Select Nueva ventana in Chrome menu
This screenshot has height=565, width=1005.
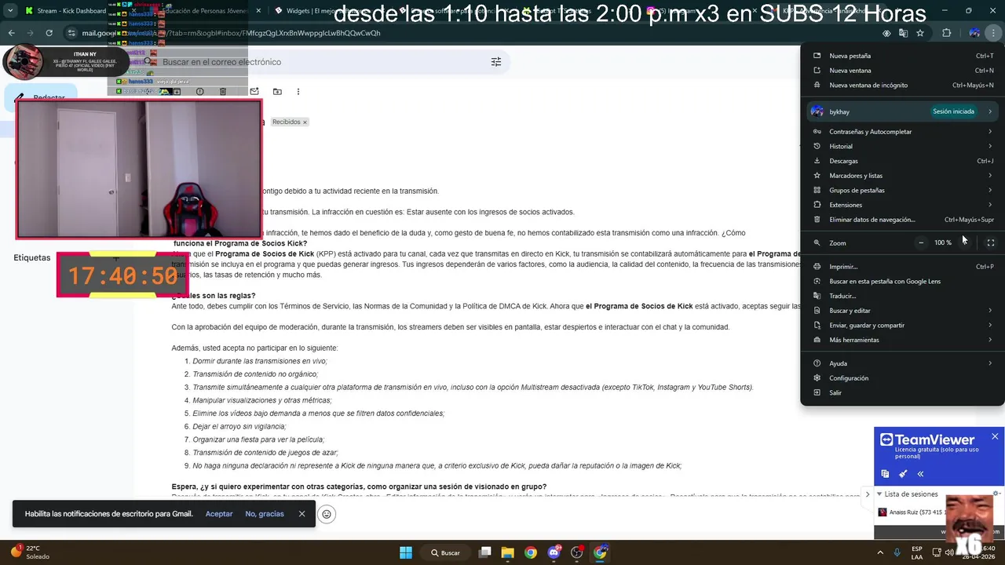(x=903, y=71)
